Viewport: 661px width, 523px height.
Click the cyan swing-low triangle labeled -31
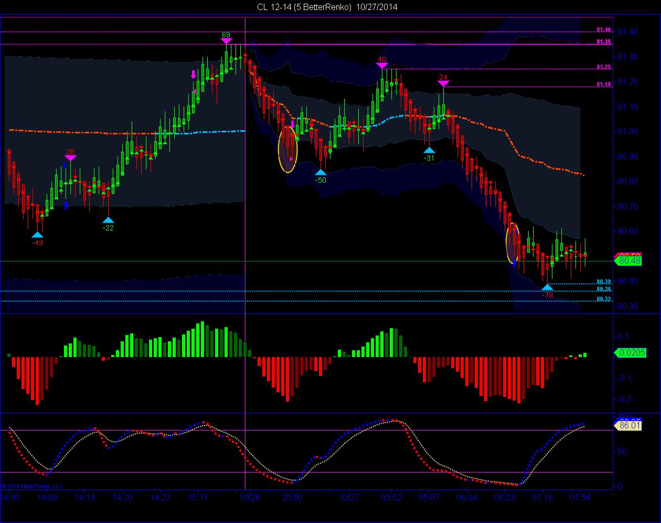(429, 150)
